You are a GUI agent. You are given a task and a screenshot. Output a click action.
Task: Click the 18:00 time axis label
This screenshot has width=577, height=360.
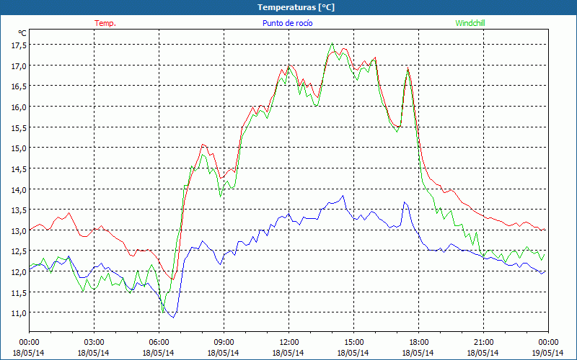(419, 343)
